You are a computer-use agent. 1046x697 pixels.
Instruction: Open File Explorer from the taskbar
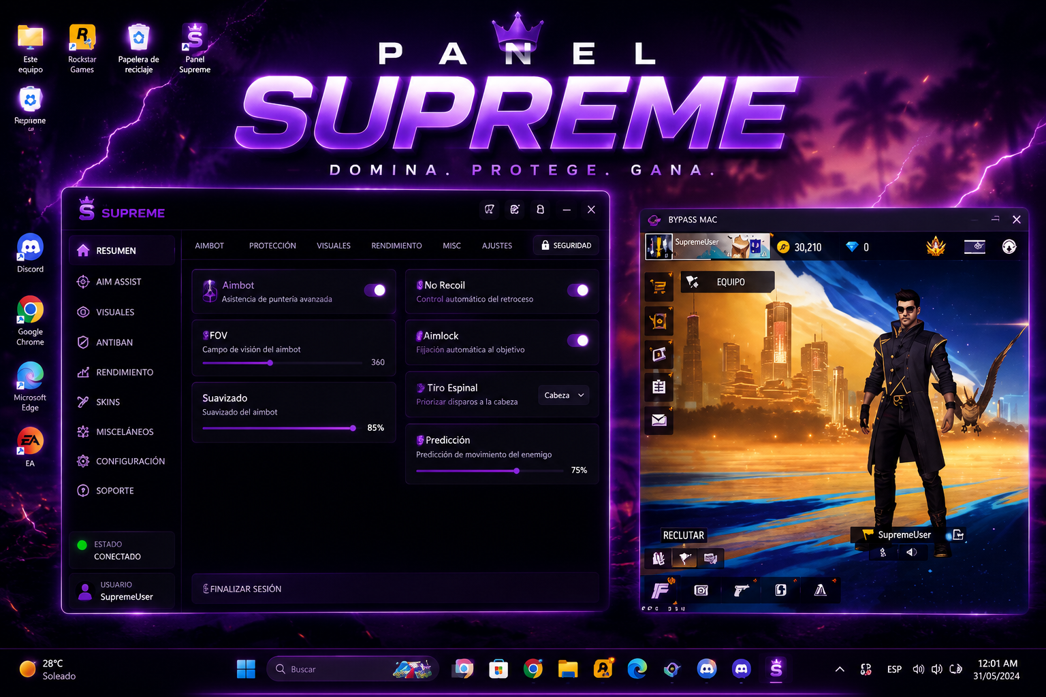tap(568, 669)
